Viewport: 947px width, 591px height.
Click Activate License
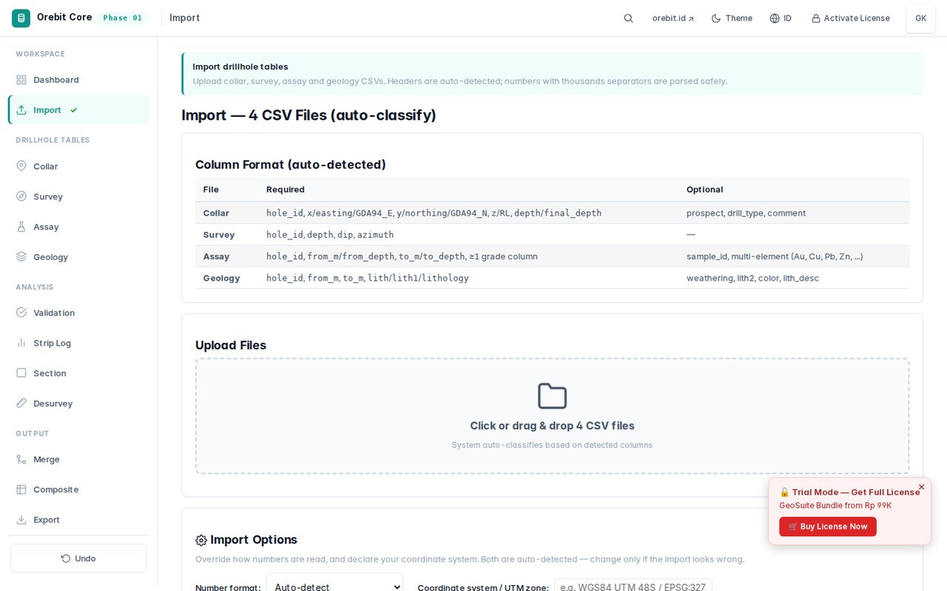coord(851,18)
